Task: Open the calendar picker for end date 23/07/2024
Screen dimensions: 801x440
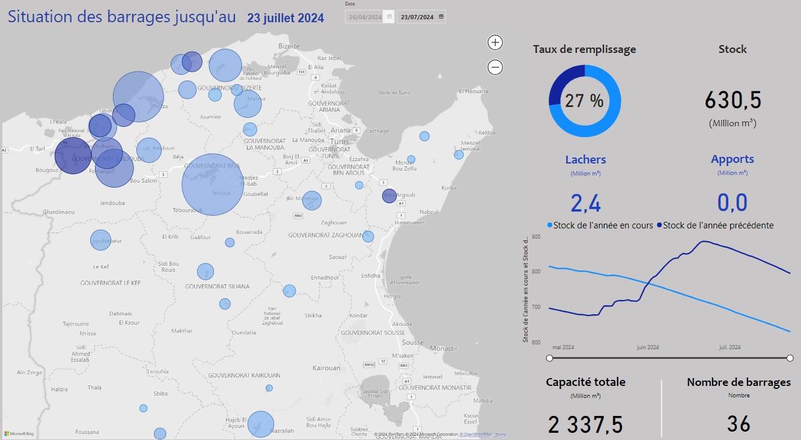Action: click(x=442, y=17)
